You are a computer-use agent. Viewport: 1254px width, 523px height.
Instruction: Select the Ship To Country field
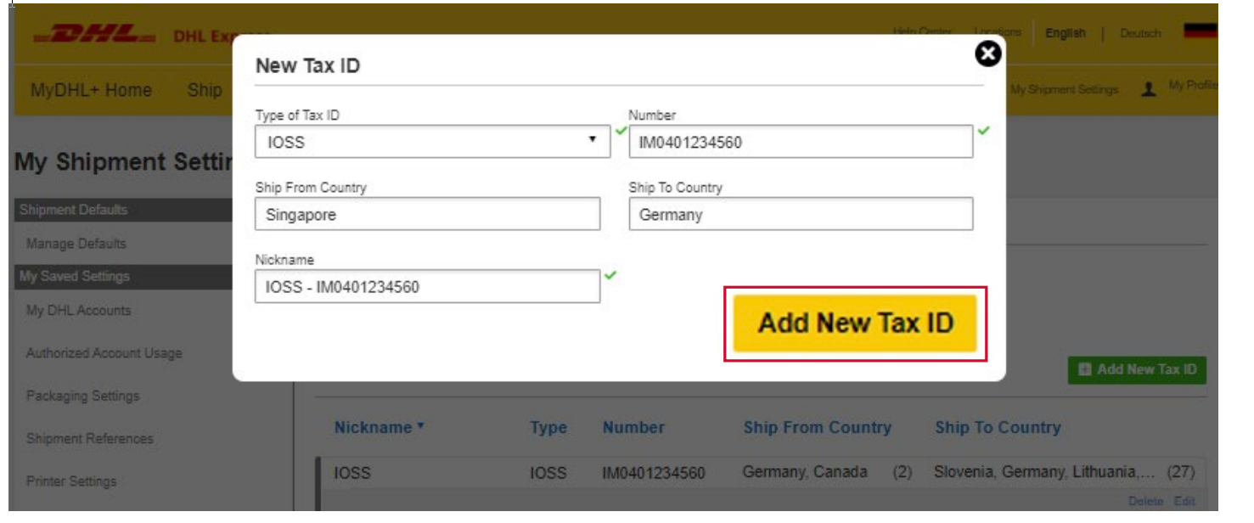tap(800, 215)
